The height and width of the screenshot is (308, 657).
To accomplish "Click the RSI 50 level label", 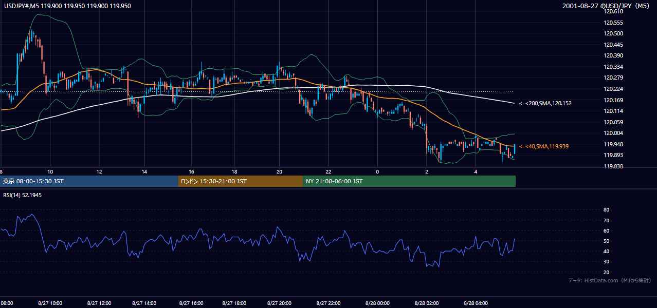I will 607,241.
